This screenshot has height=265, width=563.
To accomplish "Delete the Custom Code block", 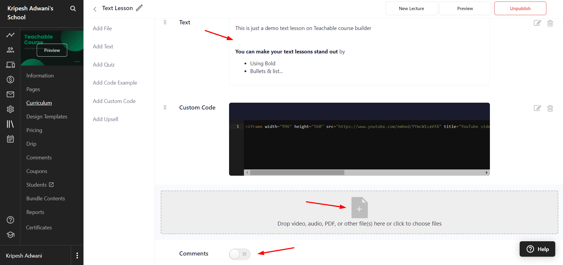I will click(550, 108).
